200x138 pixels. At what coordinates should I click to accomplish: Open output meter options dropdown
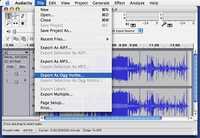point(133,25)
